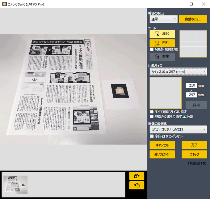Open the 詳細 details button
The height and width of the screenshot is (199, 210).
click(196, 105)
